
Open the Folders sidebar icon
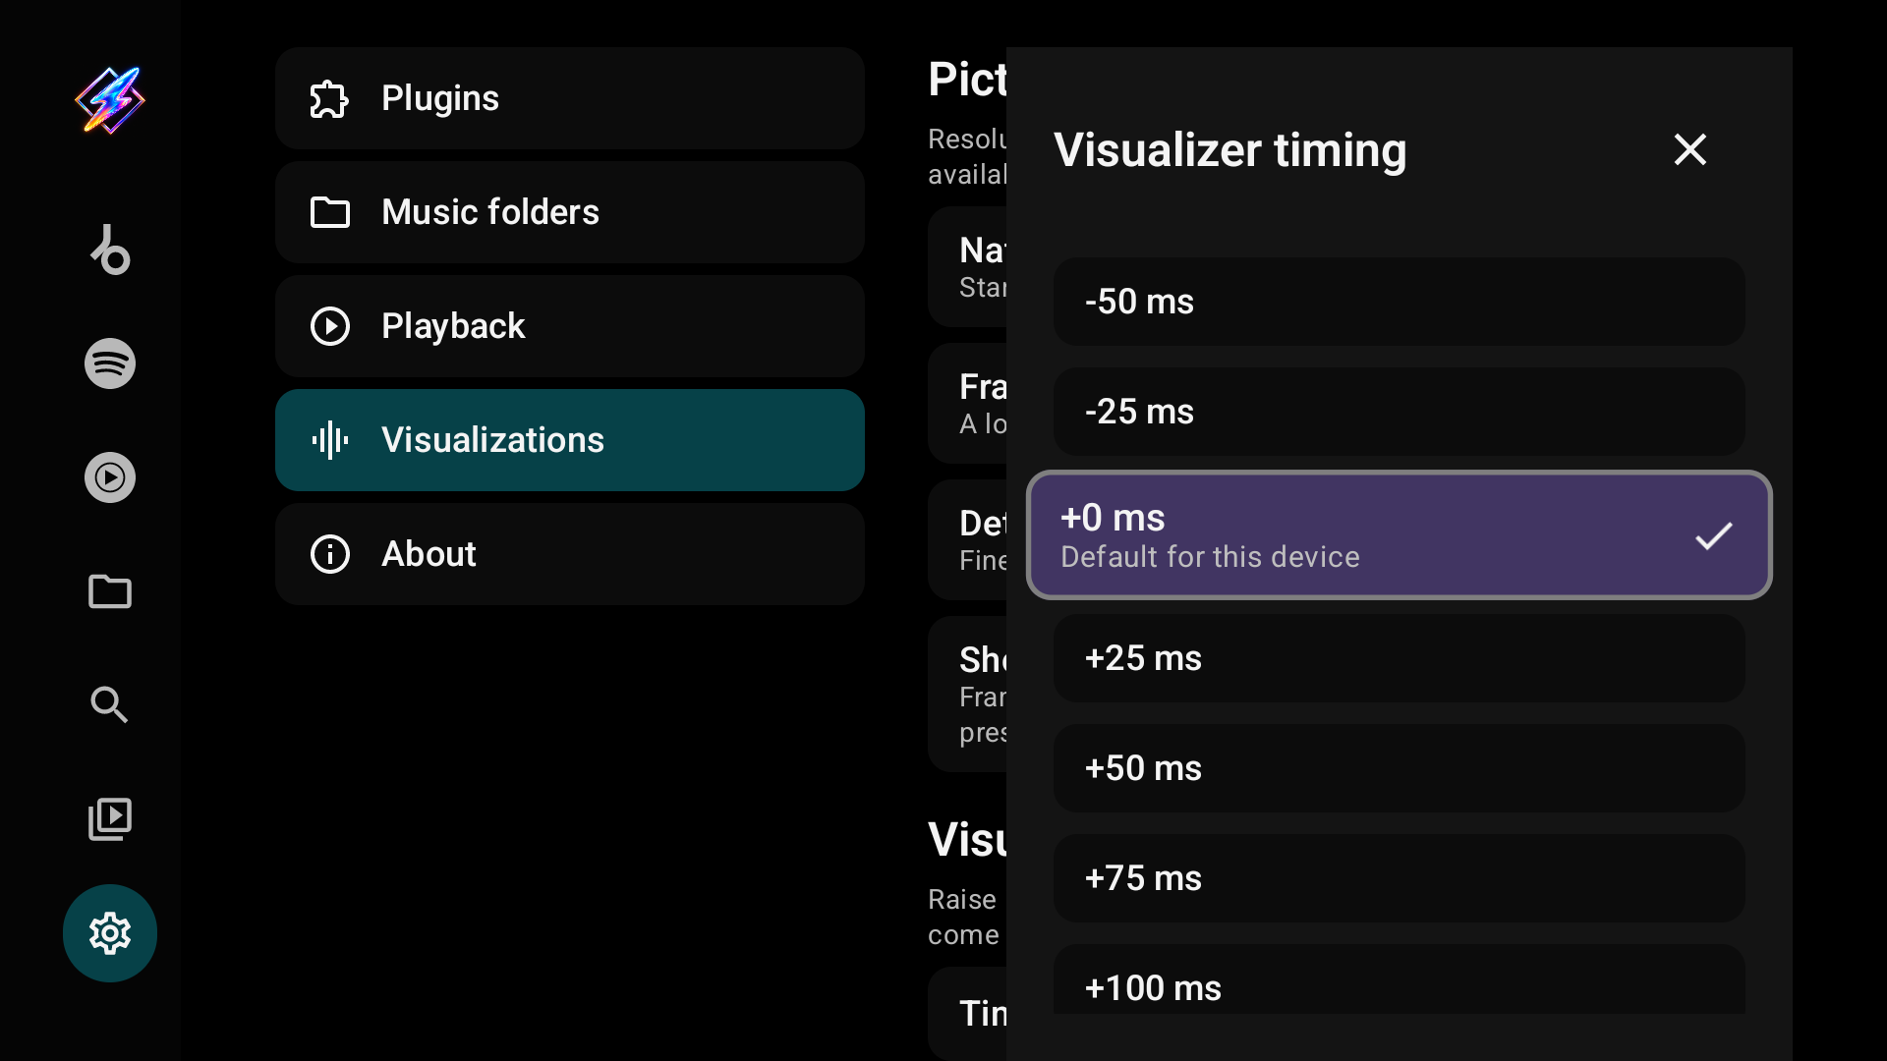[110, 591]
